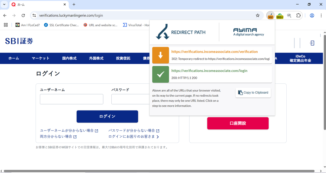Open the VirusTotal bookmark

136,25
